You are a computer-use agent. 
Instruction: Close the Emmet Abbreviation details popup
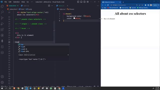pyautogui.click(x=68, y=55)
